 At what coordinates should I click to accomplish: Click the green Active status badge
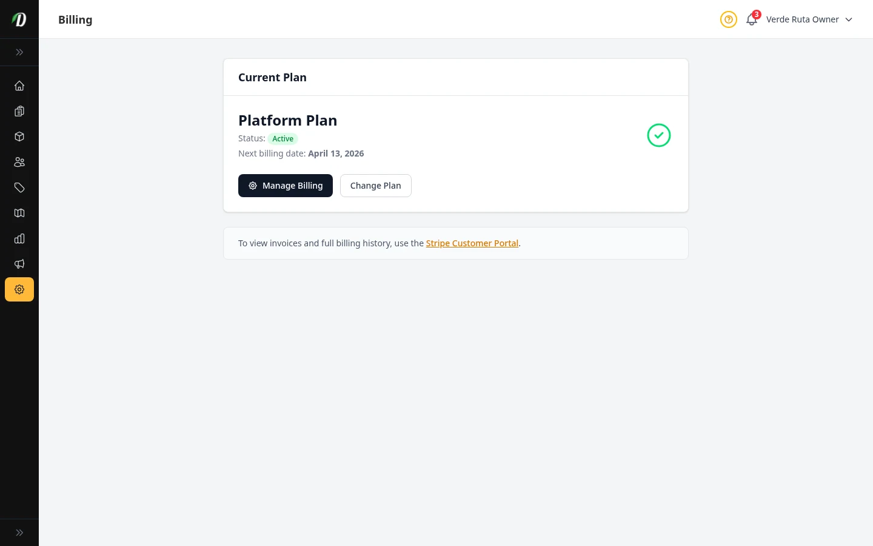coord(283,139)
